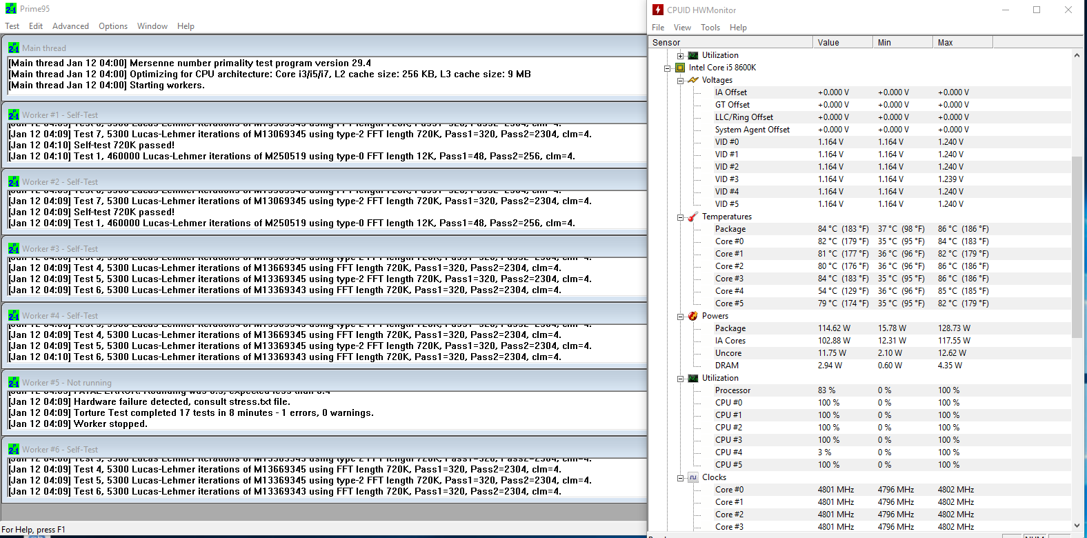Viewport: 1087px width, 538px height.
Task: Click the Worker #6 window icon
Action: coord(14,450)
